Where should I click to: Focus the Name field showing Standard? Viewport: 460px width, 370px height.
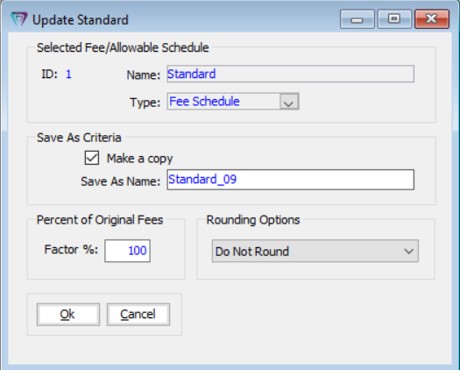tap(290, 74)
